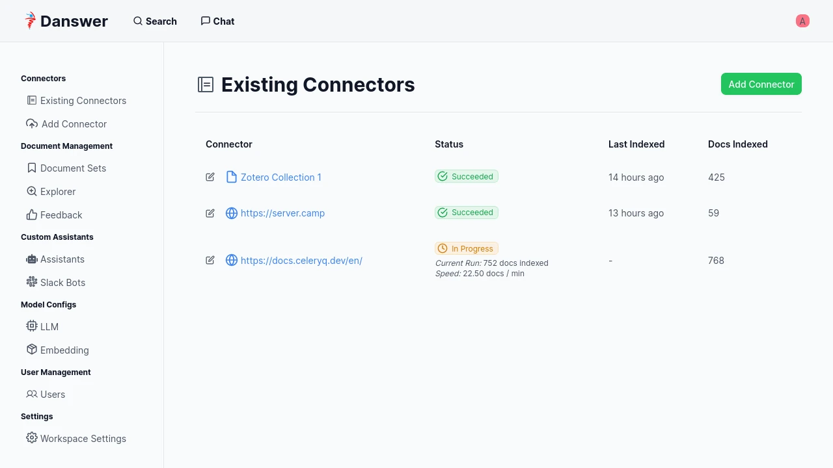The image size is (833, 468).
Task: Open Slack Bots sidebar item
Action: (x=56, y=282)
